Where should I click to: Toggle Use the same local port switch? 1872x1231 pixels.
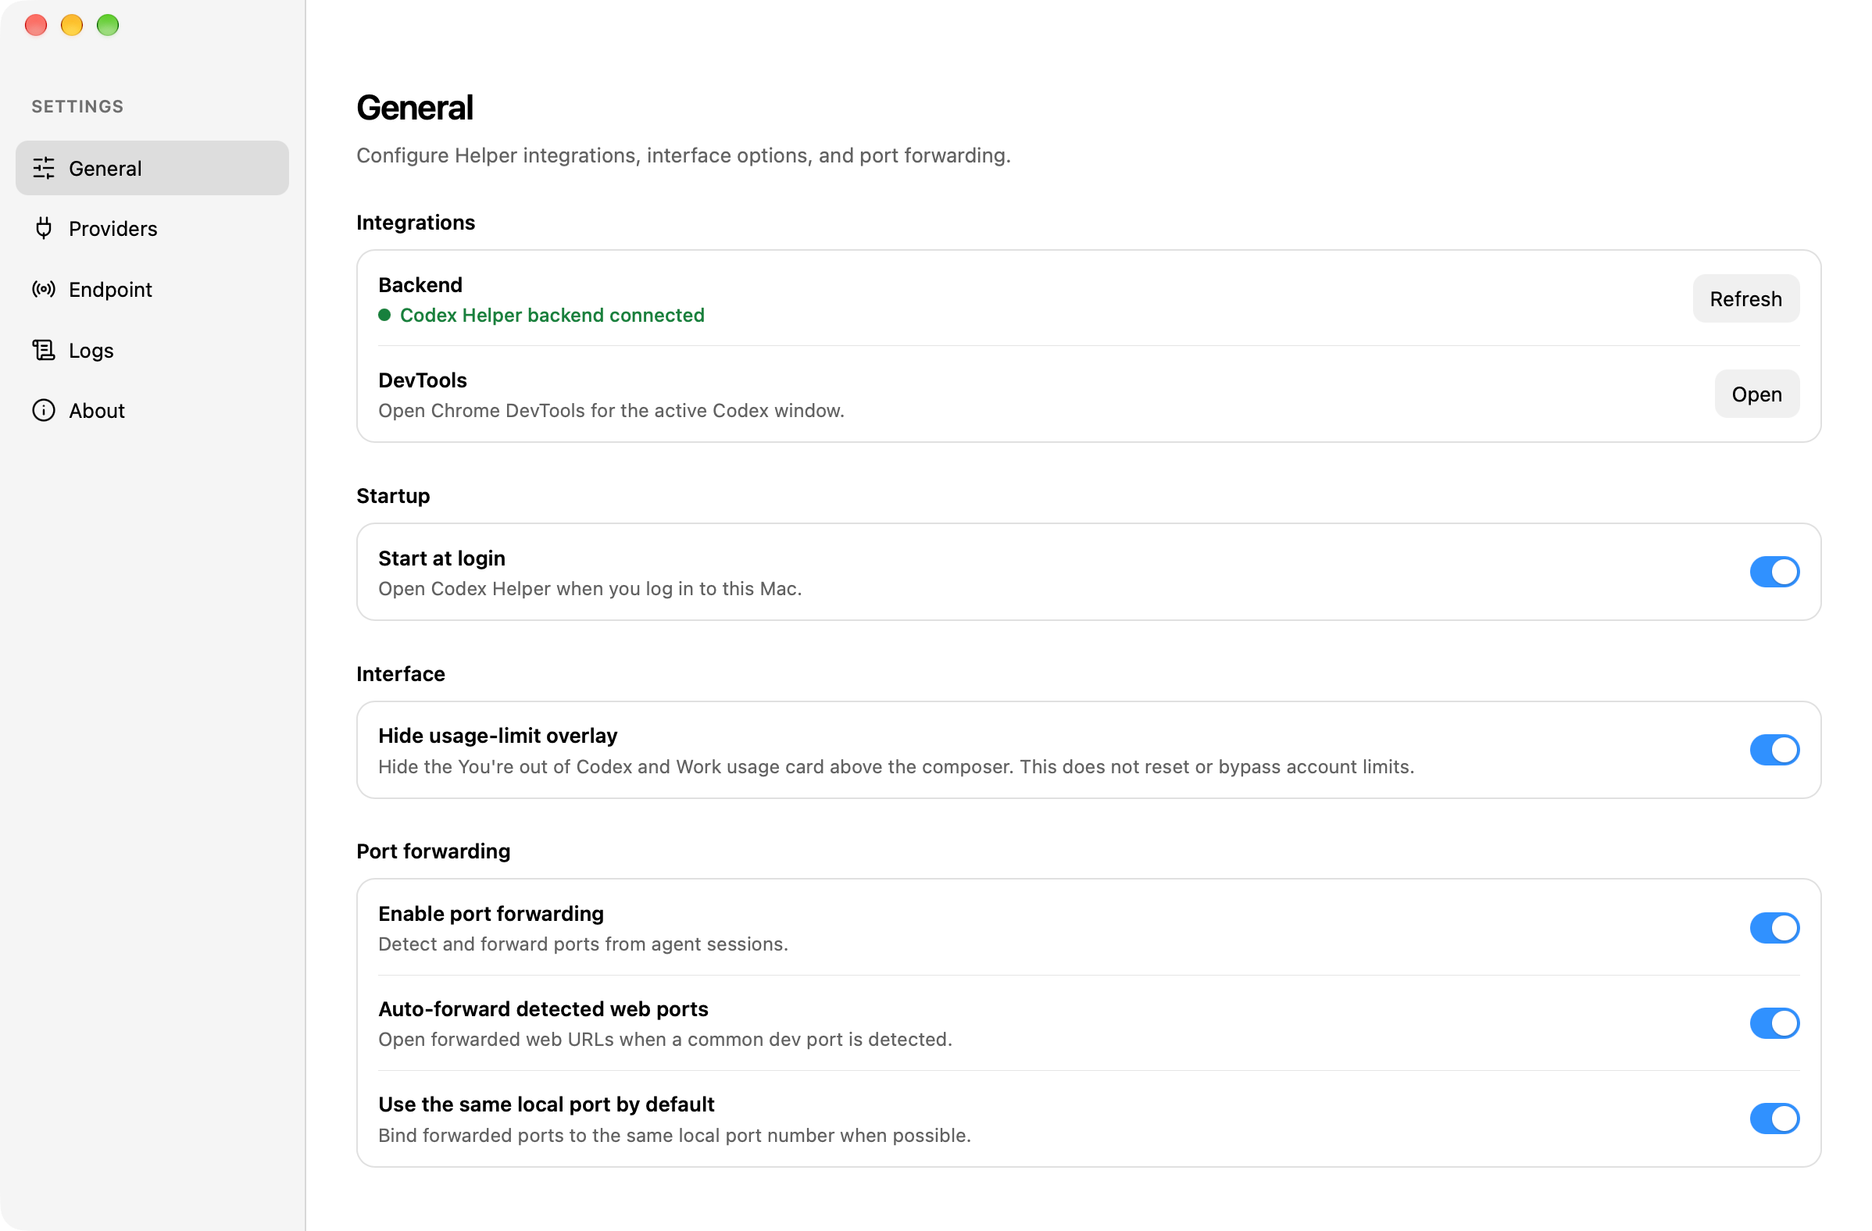click(x=1774, y=1118)
